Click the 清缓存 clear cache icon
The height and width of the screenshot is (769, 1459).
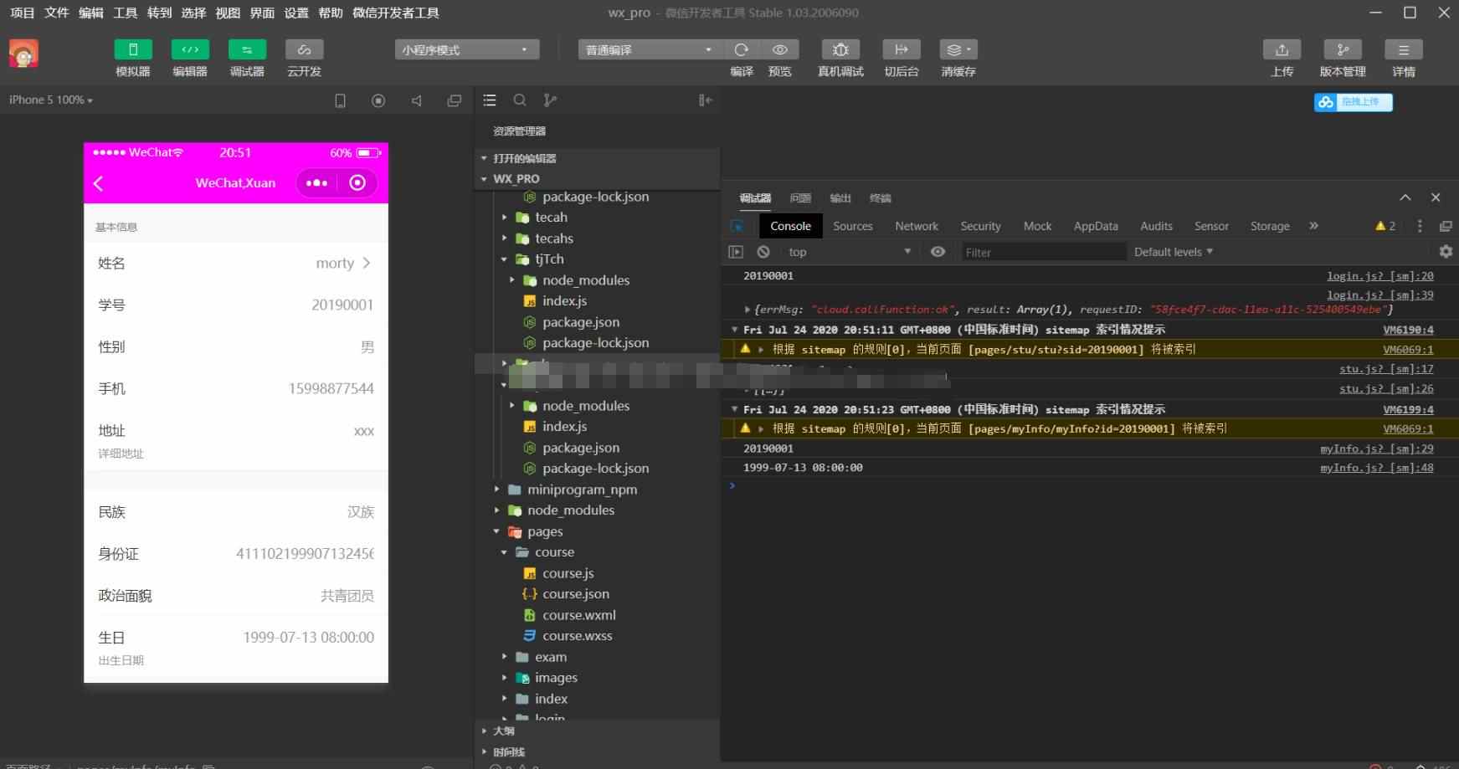(958, 50)
